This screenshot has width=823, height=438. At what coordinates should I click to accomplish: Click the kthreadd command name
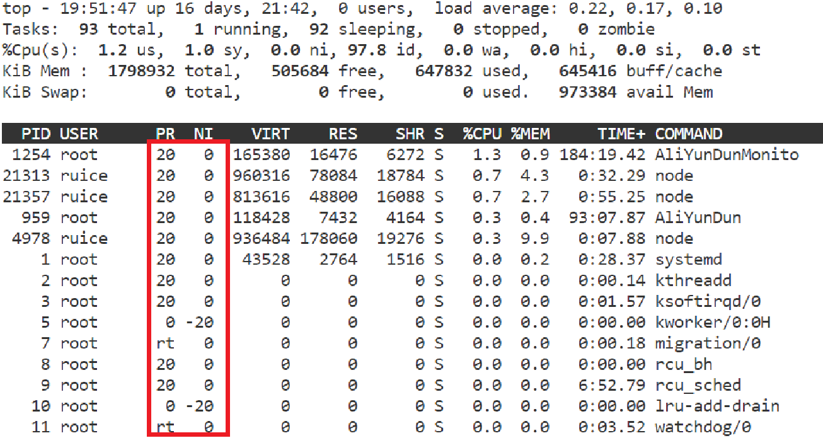[x=693, y=280]
